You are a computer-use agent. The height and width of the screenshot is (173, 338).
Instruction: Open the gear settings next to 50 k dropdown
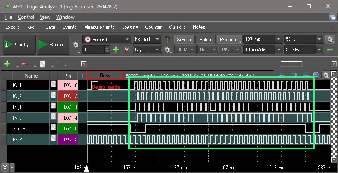click(330, 40)
